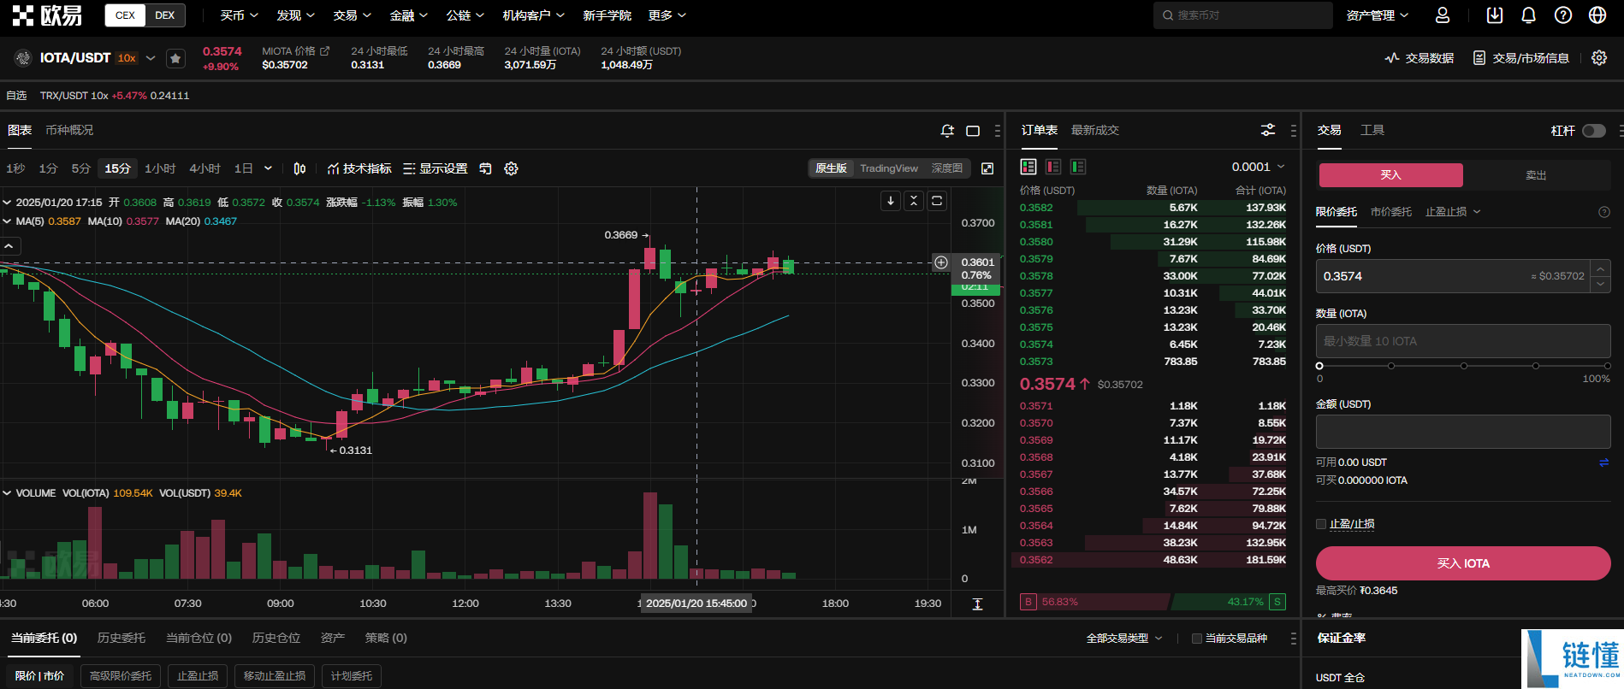Viewport: 1624px width, 689px height.
Task: Open order book filter settings icon
Action: [1268, 130]
